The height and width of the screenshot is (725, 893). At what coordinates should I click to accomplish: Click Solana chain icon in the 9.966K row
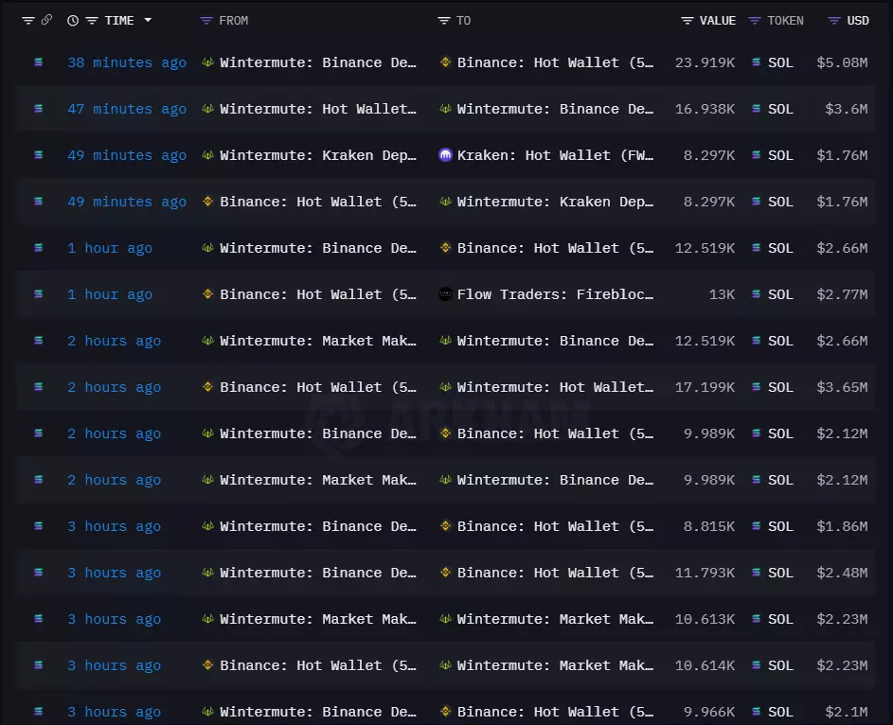pos(38,712)
